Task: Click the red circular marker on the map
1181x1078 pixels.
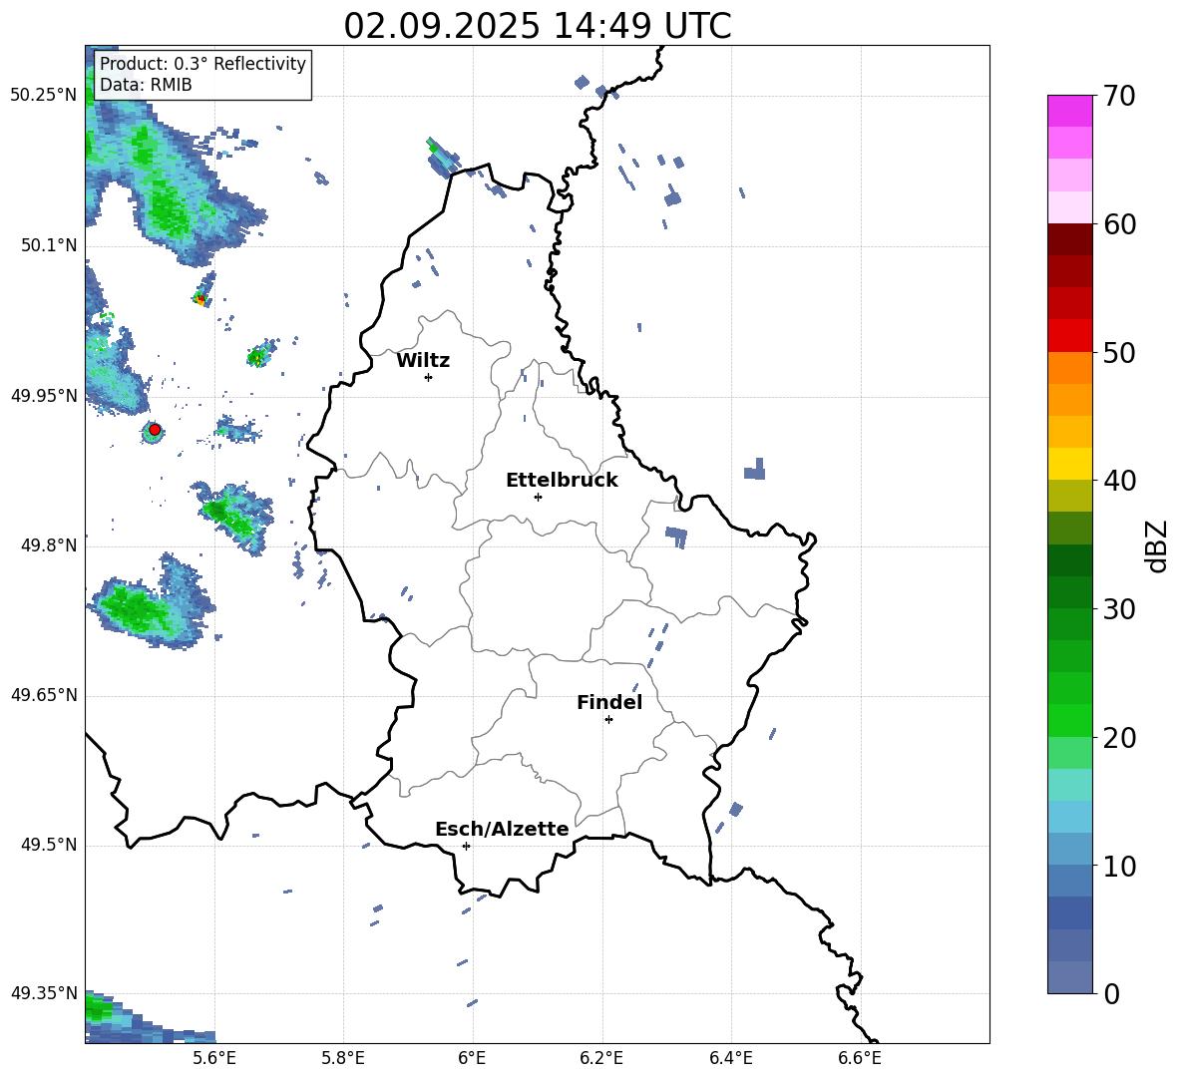Action: [x=155, y=430]
